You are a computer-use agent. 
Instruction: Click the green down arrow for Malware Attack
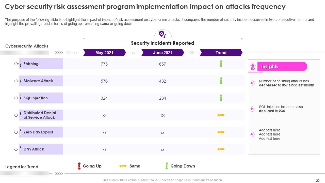pos(221,81)
